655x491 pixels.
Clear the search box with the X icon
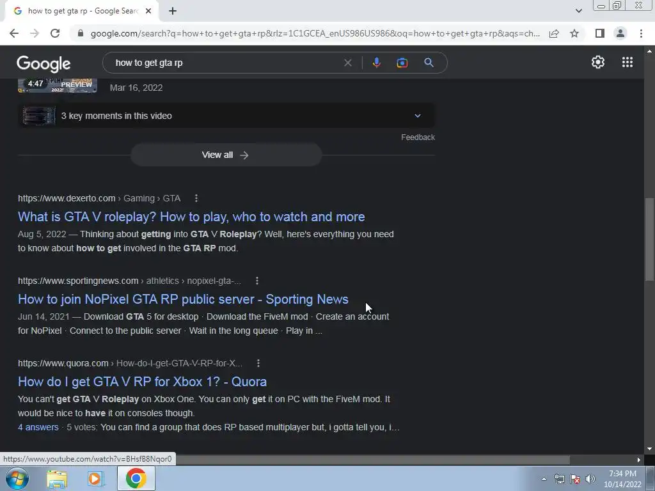[347, 63]
